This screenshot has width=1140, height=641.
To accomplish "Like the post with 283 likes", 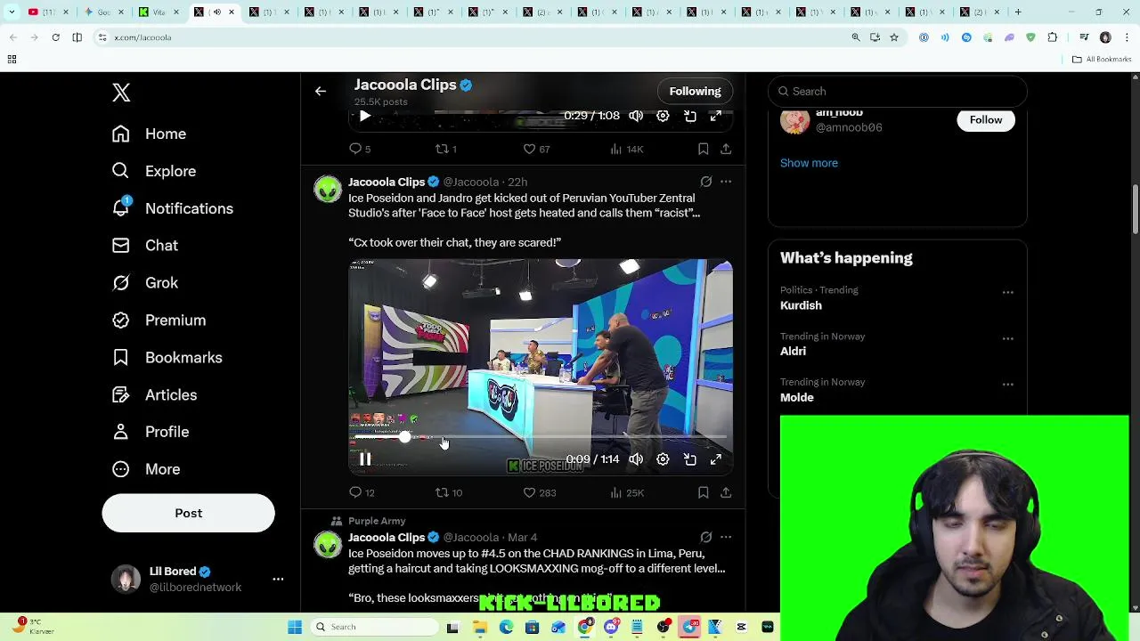I will (x=539, y=492).
